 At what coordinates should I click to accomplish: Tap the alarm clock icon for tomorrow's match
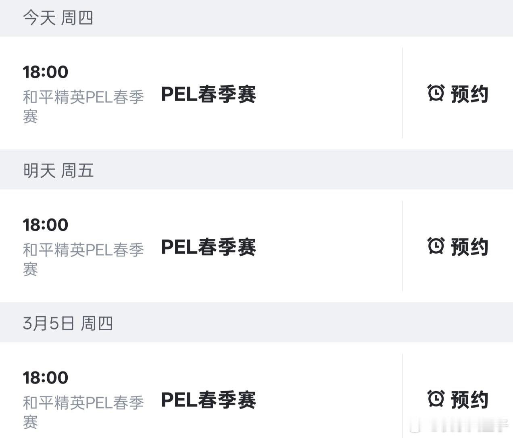click(436, 246)
